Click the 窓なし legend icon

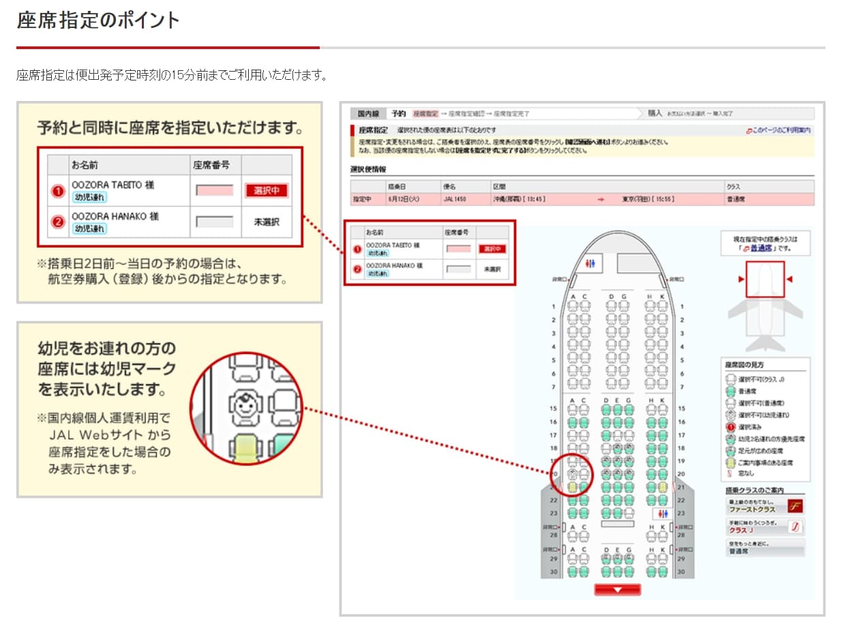[x=730, y=475]
